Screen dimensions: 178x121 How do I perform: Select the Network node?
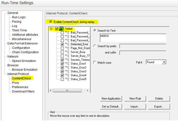click(x=13, y=56)
